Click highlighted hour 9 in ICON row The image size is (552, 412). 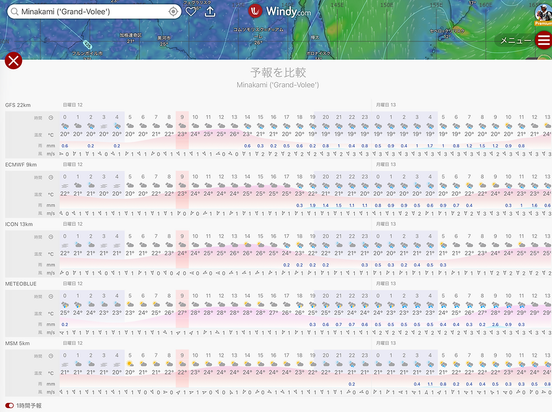pyautogui.click(x=182, y=236)
